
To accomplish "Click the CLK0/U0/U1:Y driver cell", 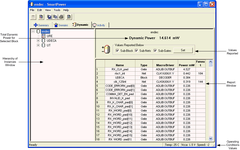I will pyautogui.click(x=165, y=82).
